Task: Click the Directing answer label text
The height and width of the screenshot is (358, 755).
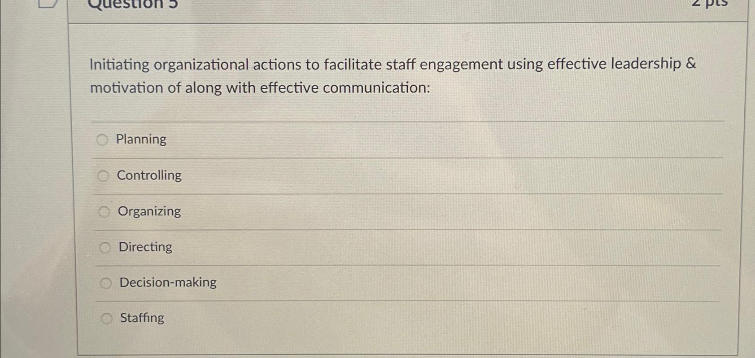Action: click(x=144, y=247)
